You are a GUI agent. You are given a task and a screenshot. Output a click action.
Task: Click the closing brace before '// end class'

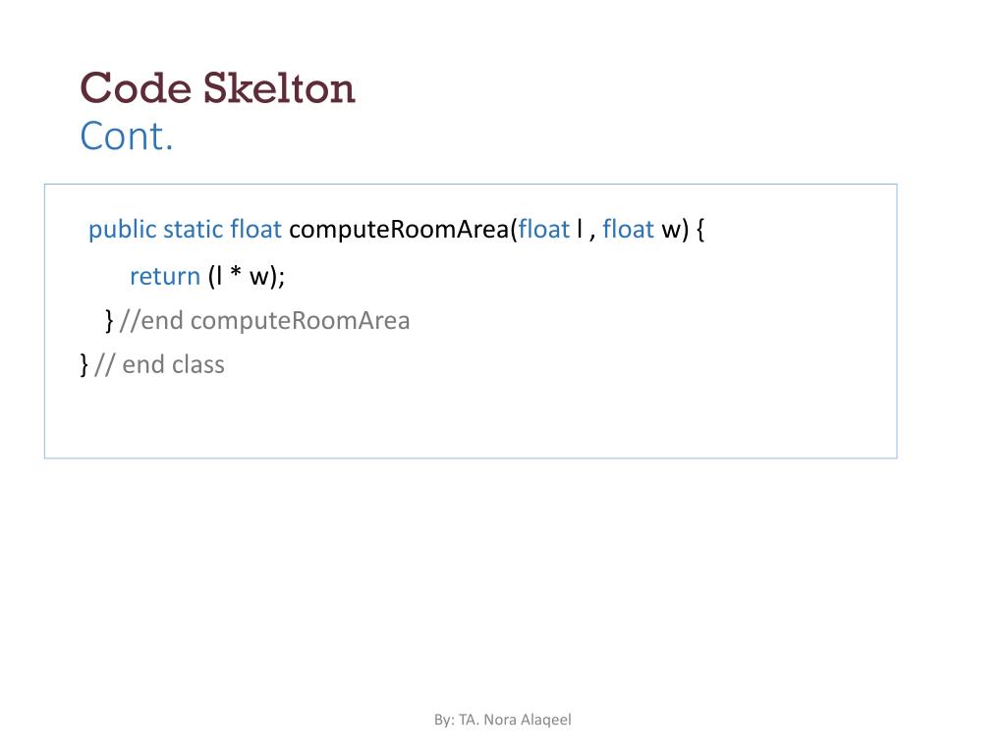coord(84,365)
